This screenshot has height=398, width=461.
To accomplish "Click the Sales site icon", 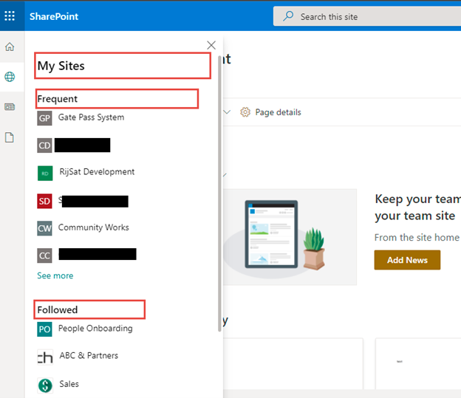I will pyautogui.click(x=44, y=385).
